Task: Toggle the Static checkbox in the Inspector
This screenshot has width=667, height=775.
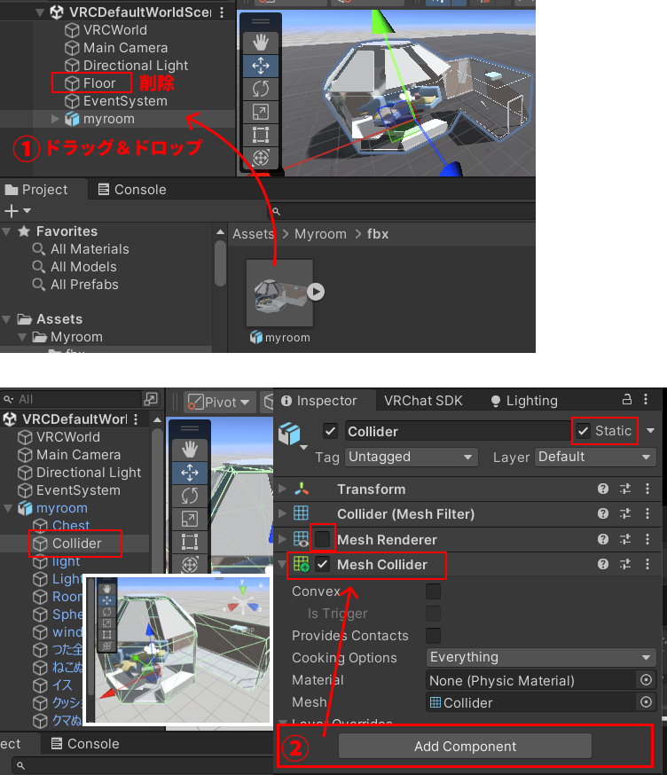Action: tap(583, 431)
